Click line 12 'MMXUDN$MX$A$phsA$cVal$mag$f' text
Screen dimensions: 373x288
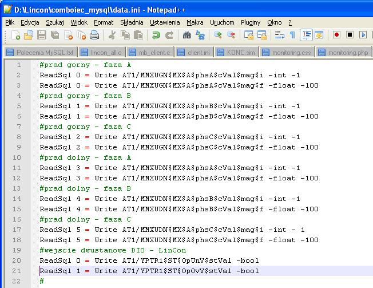tap(202, 178)
